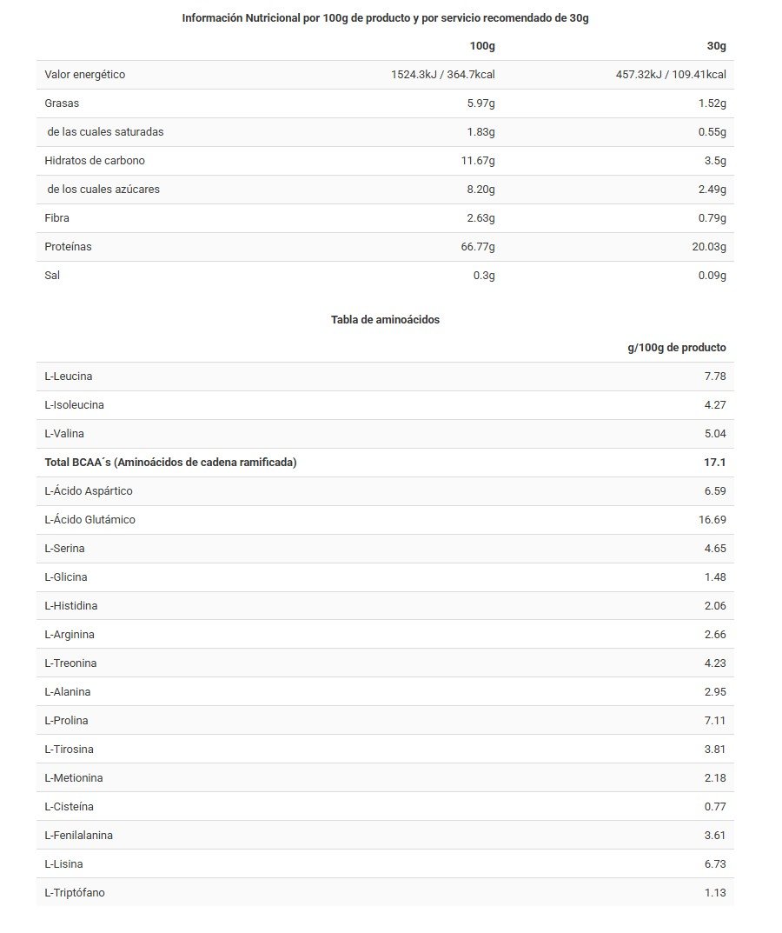Click the 457.32kJ / 109.41kcal value

click(671, 75)
